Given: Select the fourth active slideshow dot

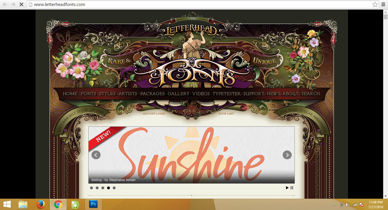Looking at the screenshot, I should click(109, 188).
